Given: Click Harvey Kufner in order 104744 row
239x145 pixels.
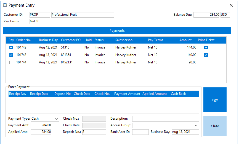Looking at the screenshot, I should pyautogui.click(x=126, y=62).
